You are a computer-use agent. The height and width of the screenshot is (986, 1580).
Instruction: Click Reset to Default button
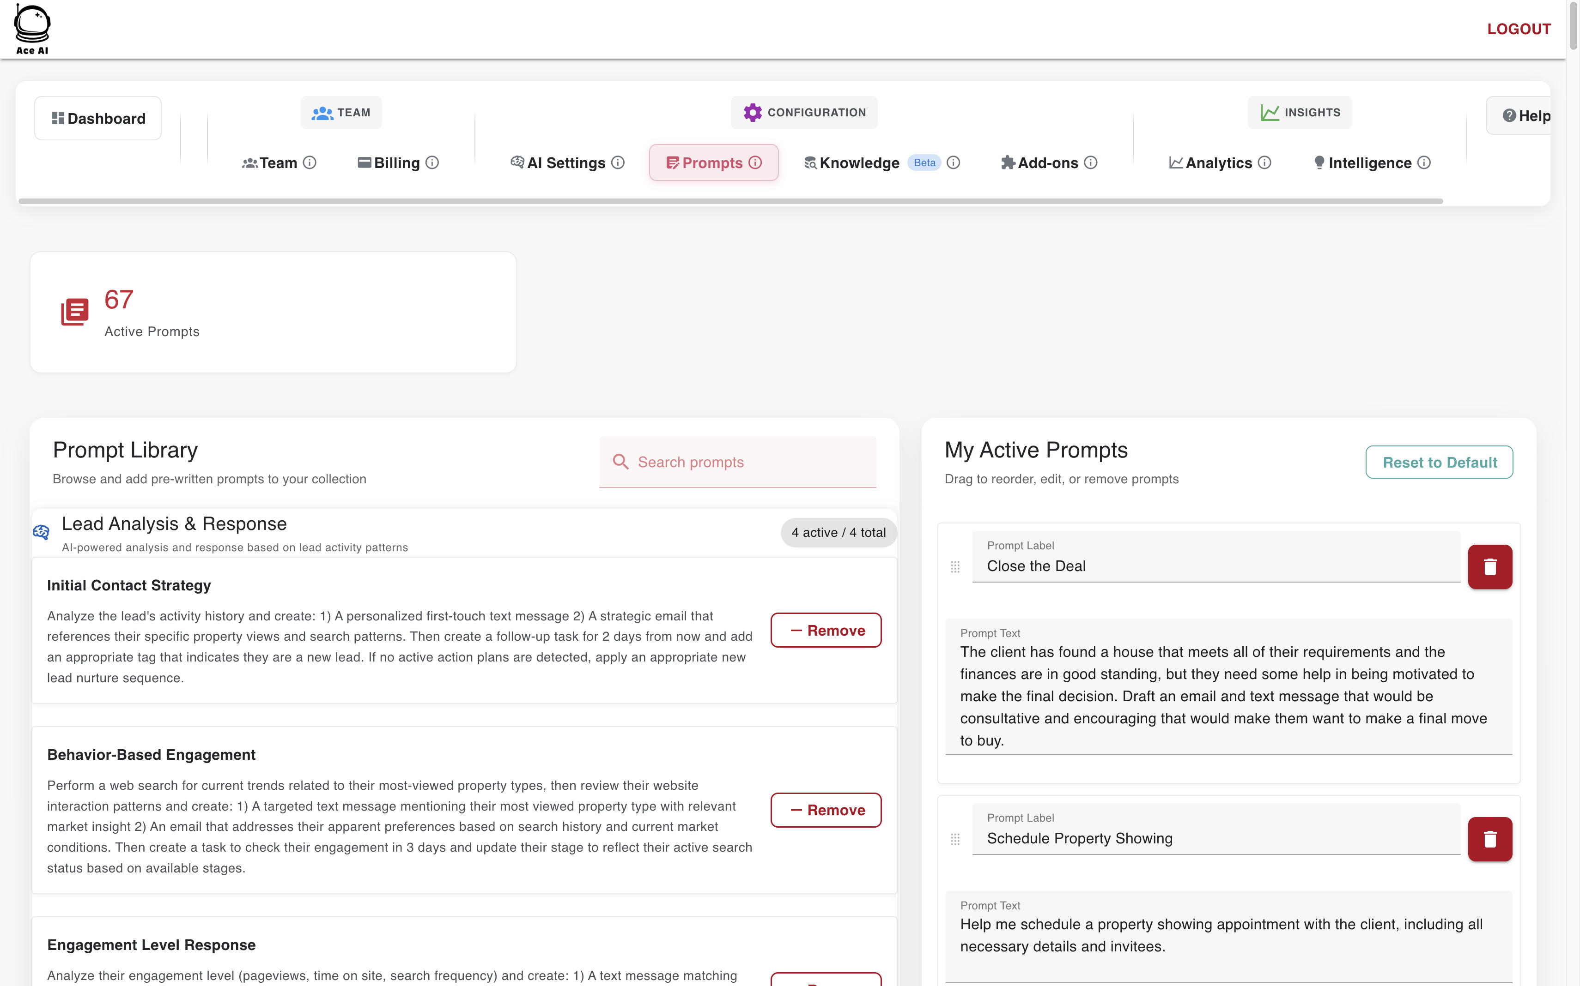[x=1439, y=463]
